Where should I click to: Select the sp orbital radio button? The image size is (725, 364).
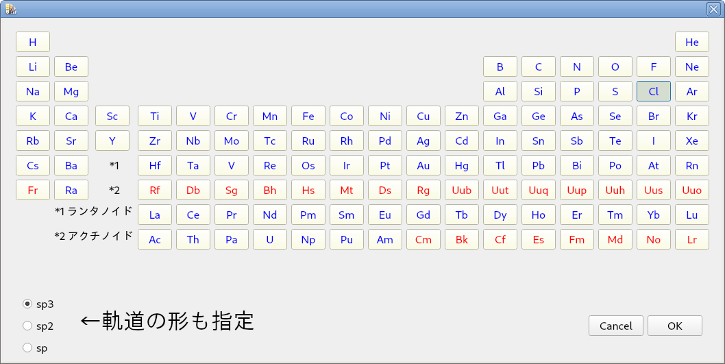(27, 348)
